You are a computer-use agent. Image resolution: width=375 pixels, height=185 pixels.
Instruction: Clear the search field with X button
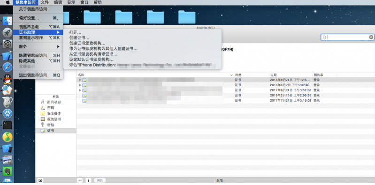[x=371, y=37]
